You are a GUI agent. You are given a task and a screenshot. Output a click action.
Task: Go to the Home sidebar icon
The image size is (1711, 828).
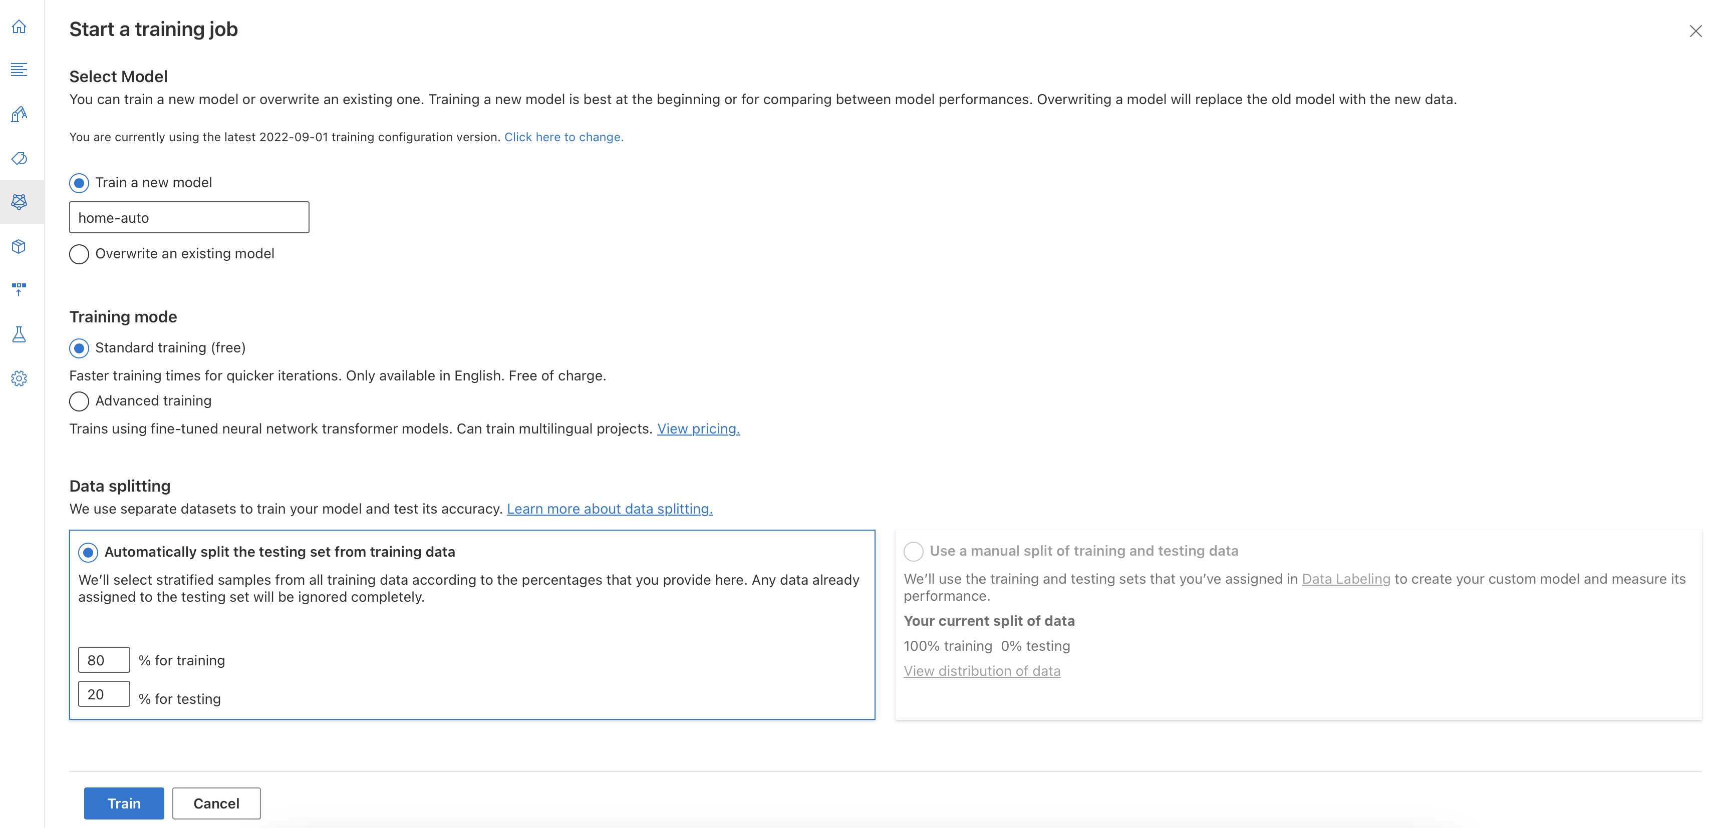pyautogui.click(x=19, y=27)
